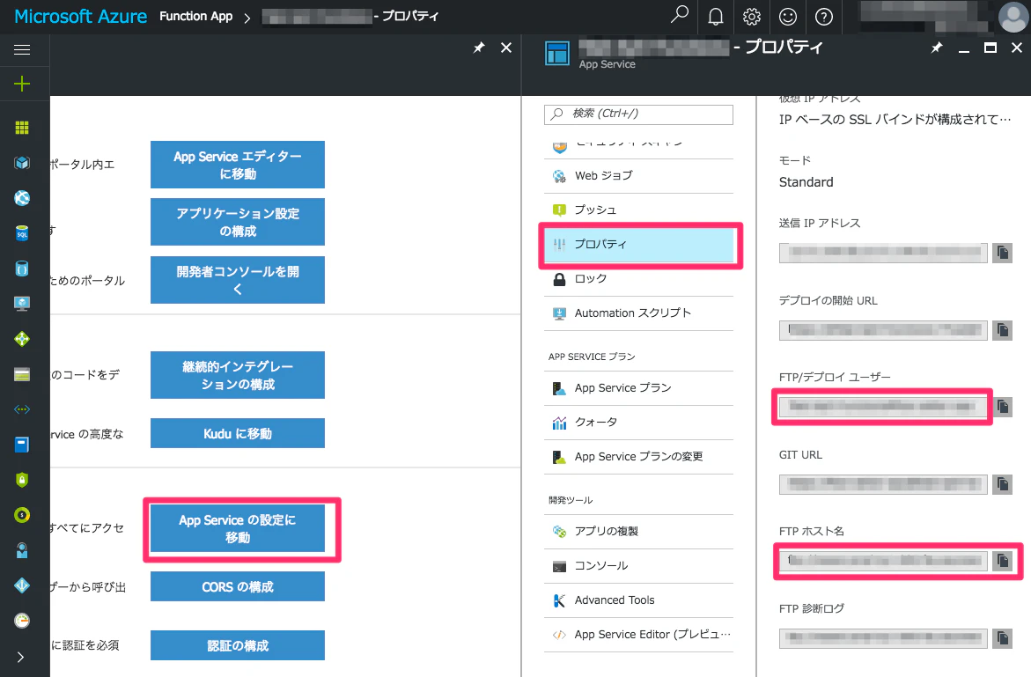
Task: Open Advanced Tools menu item
Action: click(x=638, y=600)
